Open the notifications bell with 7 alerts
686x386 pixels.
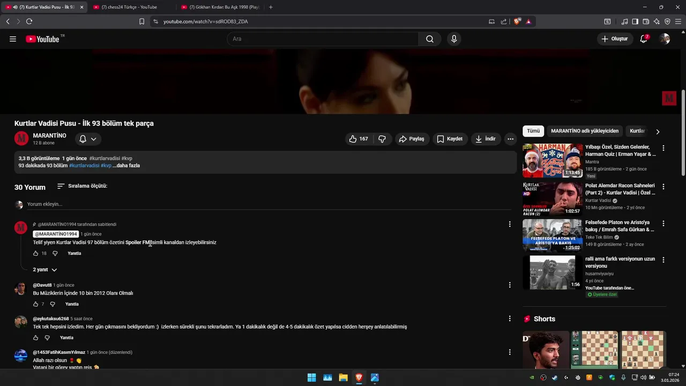tap(644, 39)
